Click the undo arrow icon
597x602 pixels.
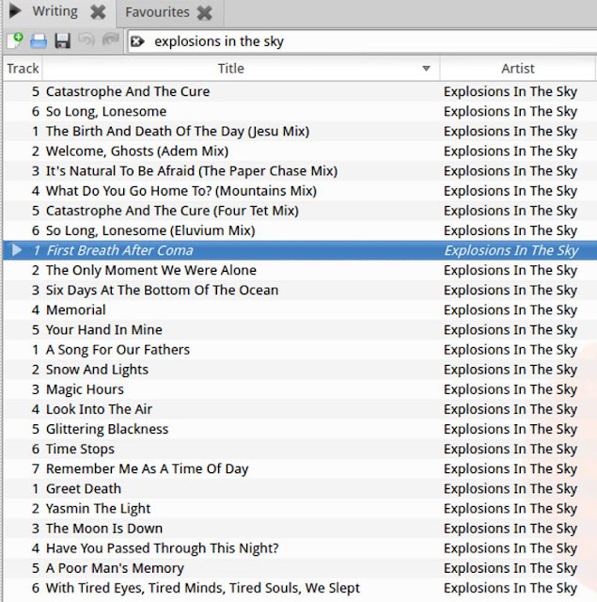pos(86,40)
